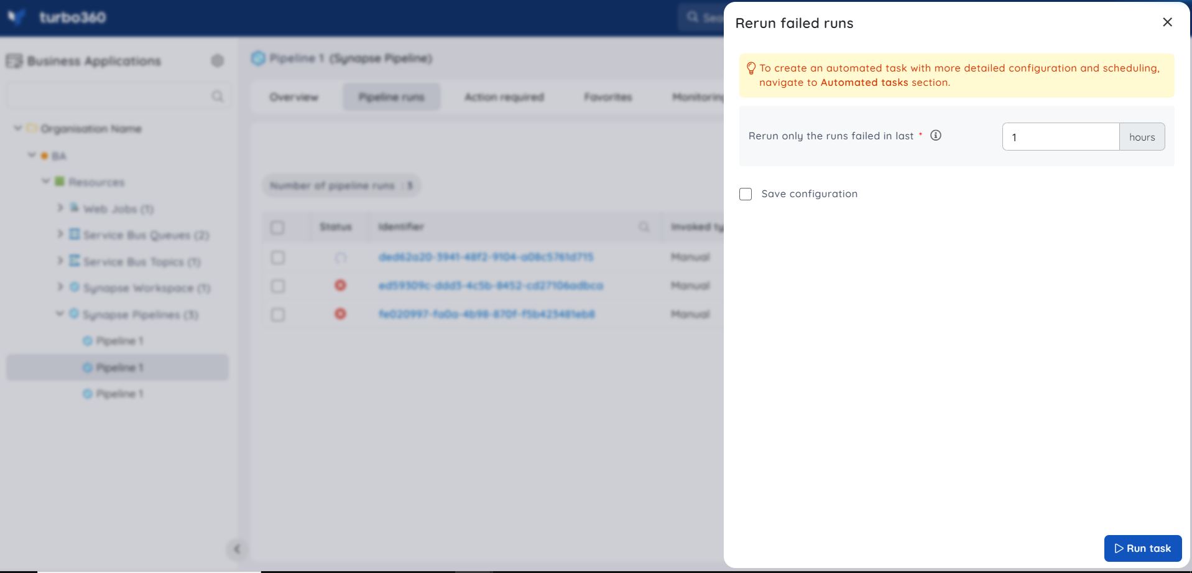
Task: Collapse the Organisation Name node
Action: click(x=18, y=128)
